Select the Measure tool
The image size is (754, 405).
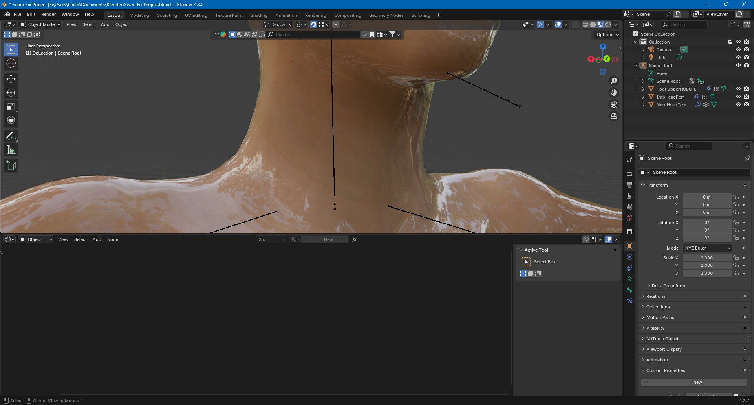pyautogui.click(x=11, y=150)
